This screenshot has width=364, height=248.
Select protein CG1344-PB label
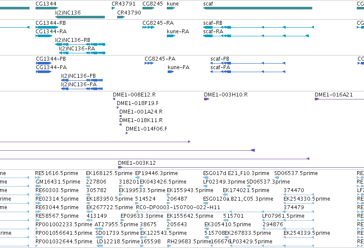click(51, 59)
